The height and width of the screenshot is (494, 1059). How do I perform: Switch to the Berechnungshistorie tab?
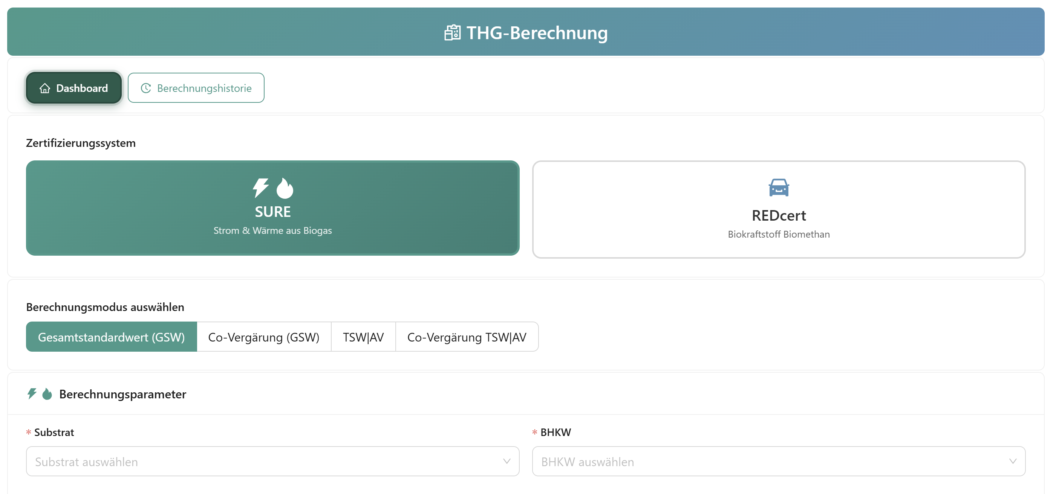pyautogui.click(x=196, y=88)
